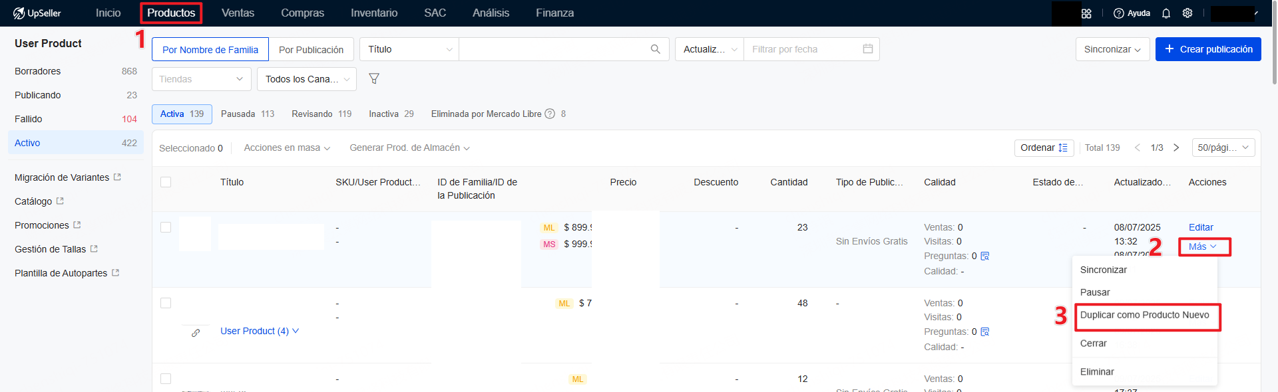Go to next page arrow

tap(1176, 147)
